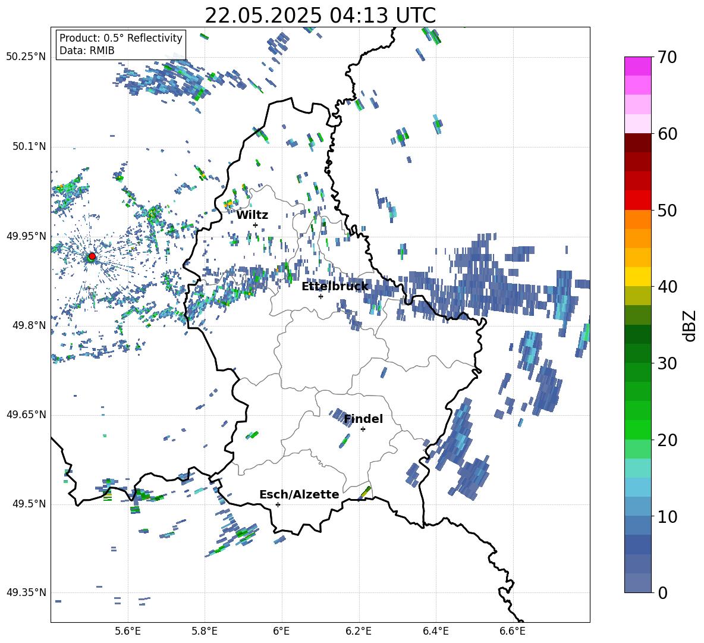Screen dimensions: 704x643
Task: Click the colorbar tick label 10
Action: coord(667,516)
